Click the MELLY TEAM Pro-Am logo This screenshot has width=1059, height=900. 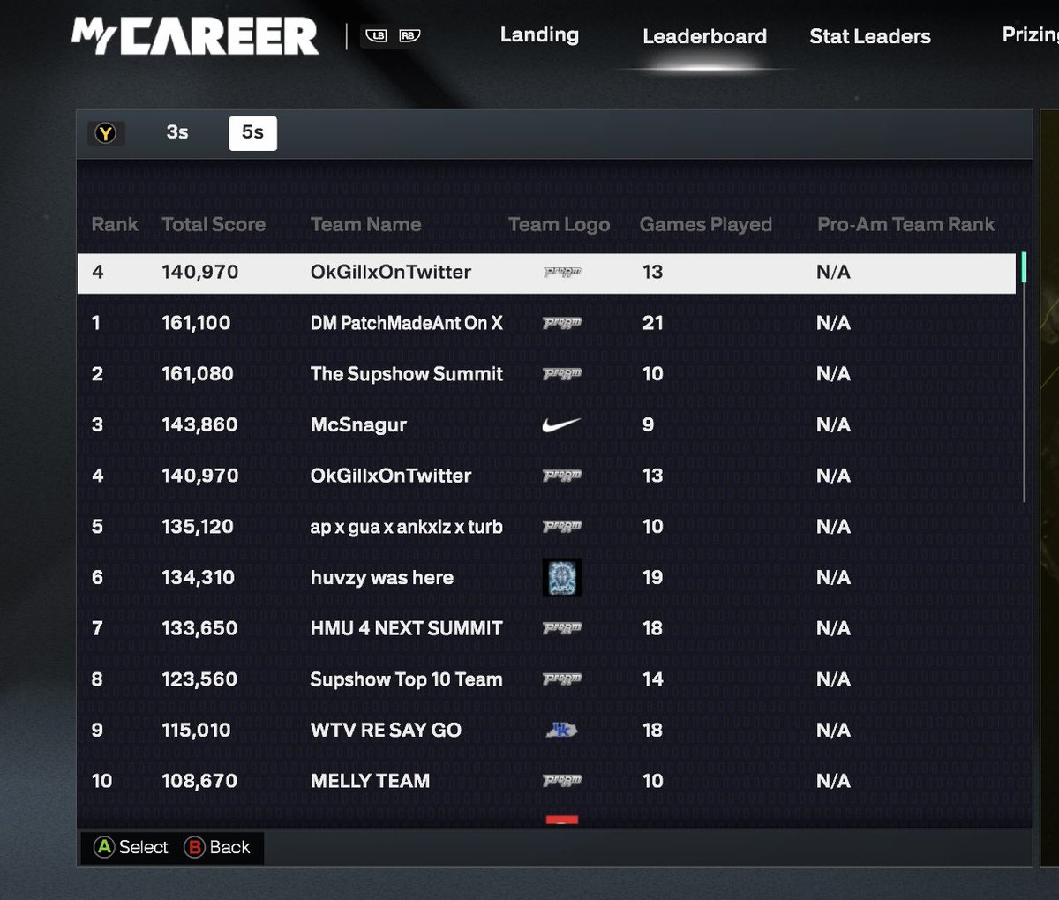562,781
